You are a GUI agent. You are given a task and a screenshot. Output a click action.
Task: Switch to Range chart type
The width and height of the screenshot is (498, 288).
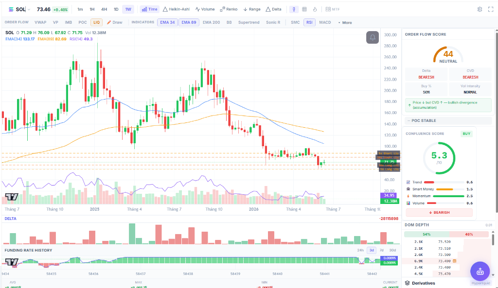point(252,9)
